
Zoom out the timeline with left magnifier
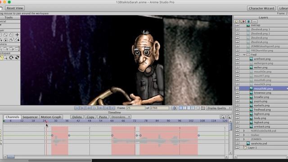click(222, 117)
